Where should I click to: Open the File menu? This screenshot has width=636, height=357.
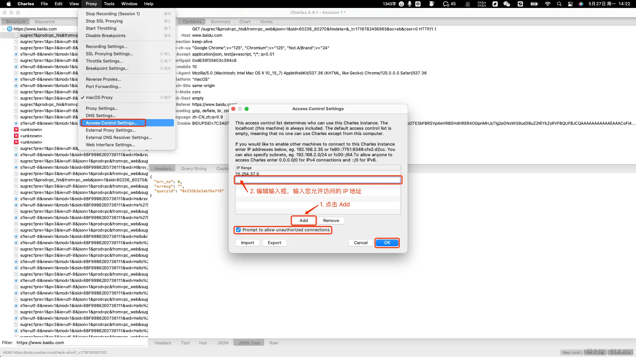pos(44,4)
